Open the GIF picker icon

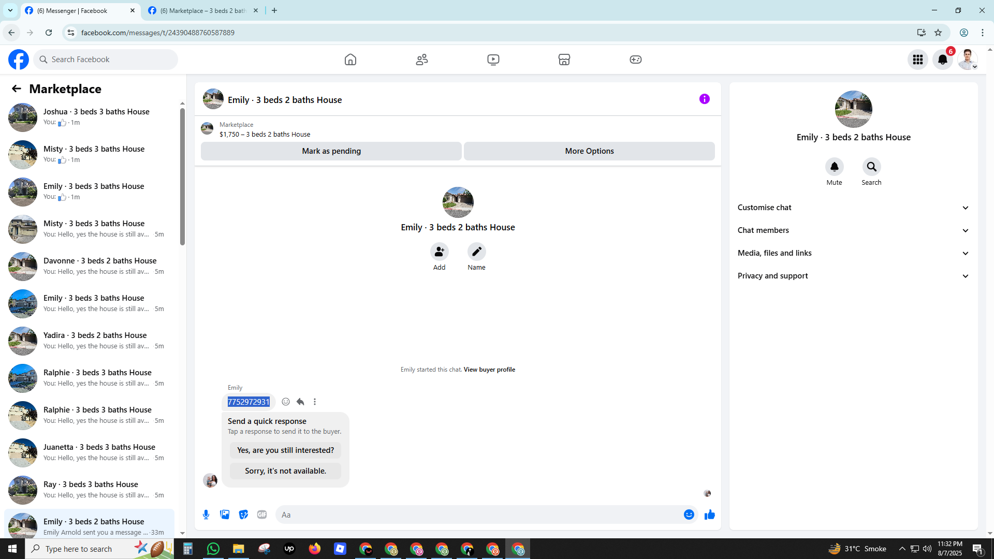(x=262, y=514)
